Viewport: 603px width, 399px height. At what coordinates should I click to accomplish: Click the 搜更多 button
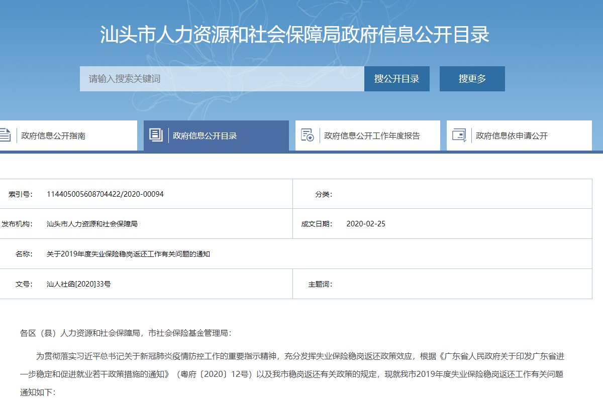(472, 79)
